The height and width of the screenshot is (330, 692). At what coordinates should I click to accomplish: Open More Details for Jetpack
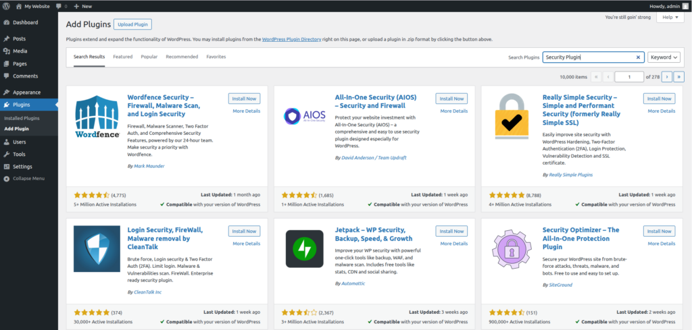point(453,244)
